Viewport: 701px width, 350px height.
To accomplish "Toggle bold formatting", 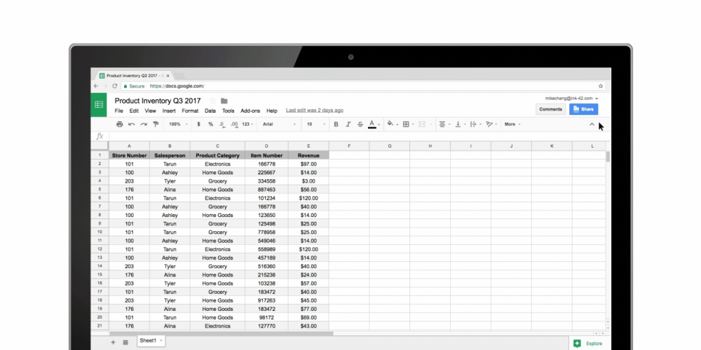I will [336, 124].
